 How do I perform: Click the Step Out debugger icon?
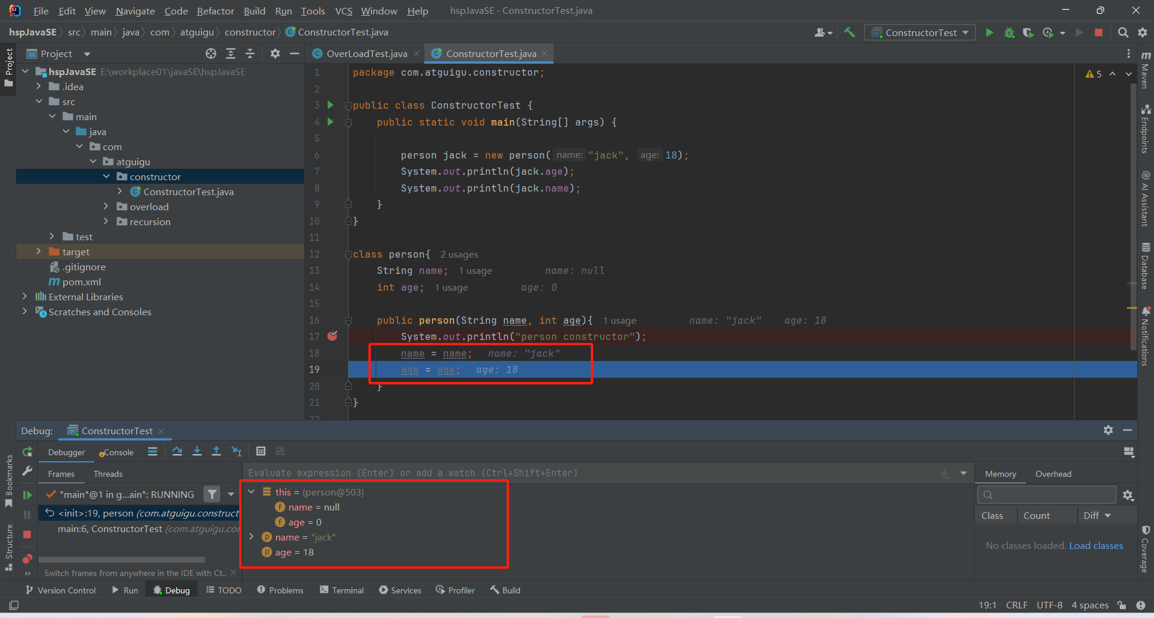point(216,452)
